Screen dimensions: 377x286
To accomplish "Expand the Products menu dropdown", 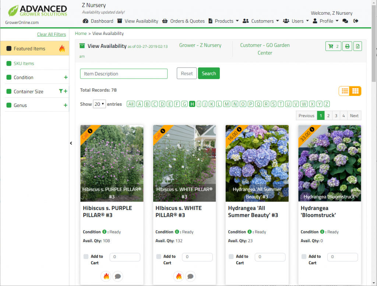I will coord(223,21).
